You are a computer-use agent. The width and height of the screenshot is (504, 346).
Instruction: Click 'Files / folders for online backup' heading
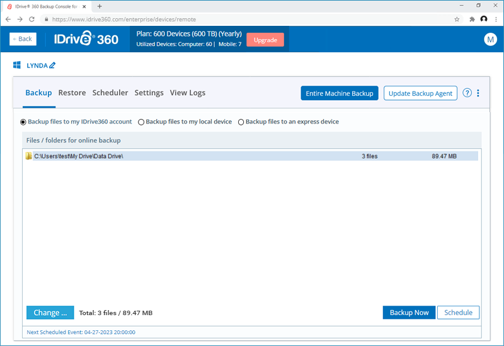pos(73,140)
